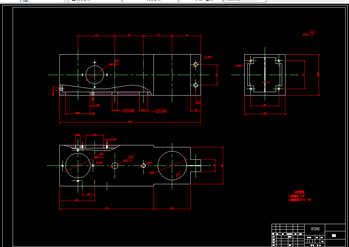
Task: Select the 2×45° chamfer requirement line
Action: tap(296, 196)
